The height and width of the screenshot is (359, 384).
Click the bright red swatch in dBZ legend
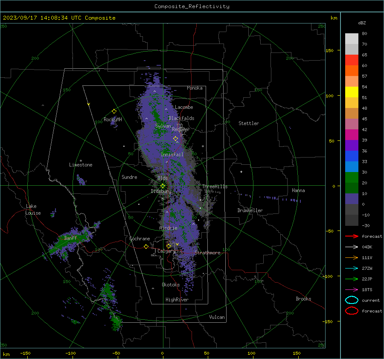point(352,60)
